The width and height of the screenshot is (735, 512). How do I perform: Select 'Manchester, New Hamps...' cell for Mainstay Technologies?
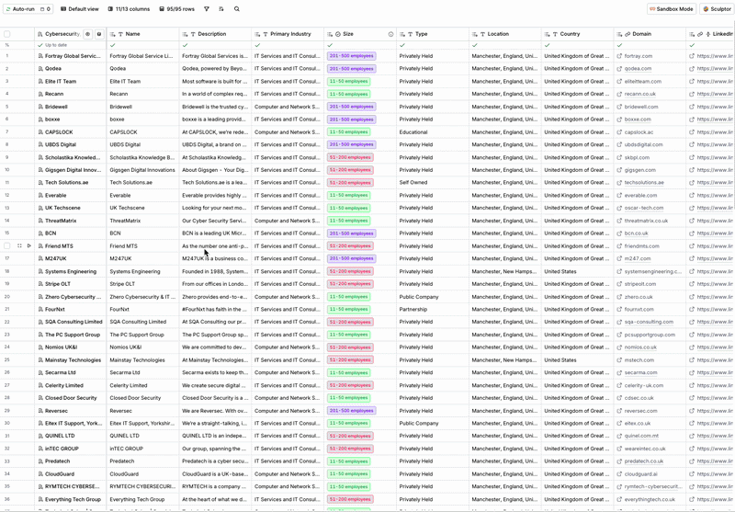tap(504, 360)
